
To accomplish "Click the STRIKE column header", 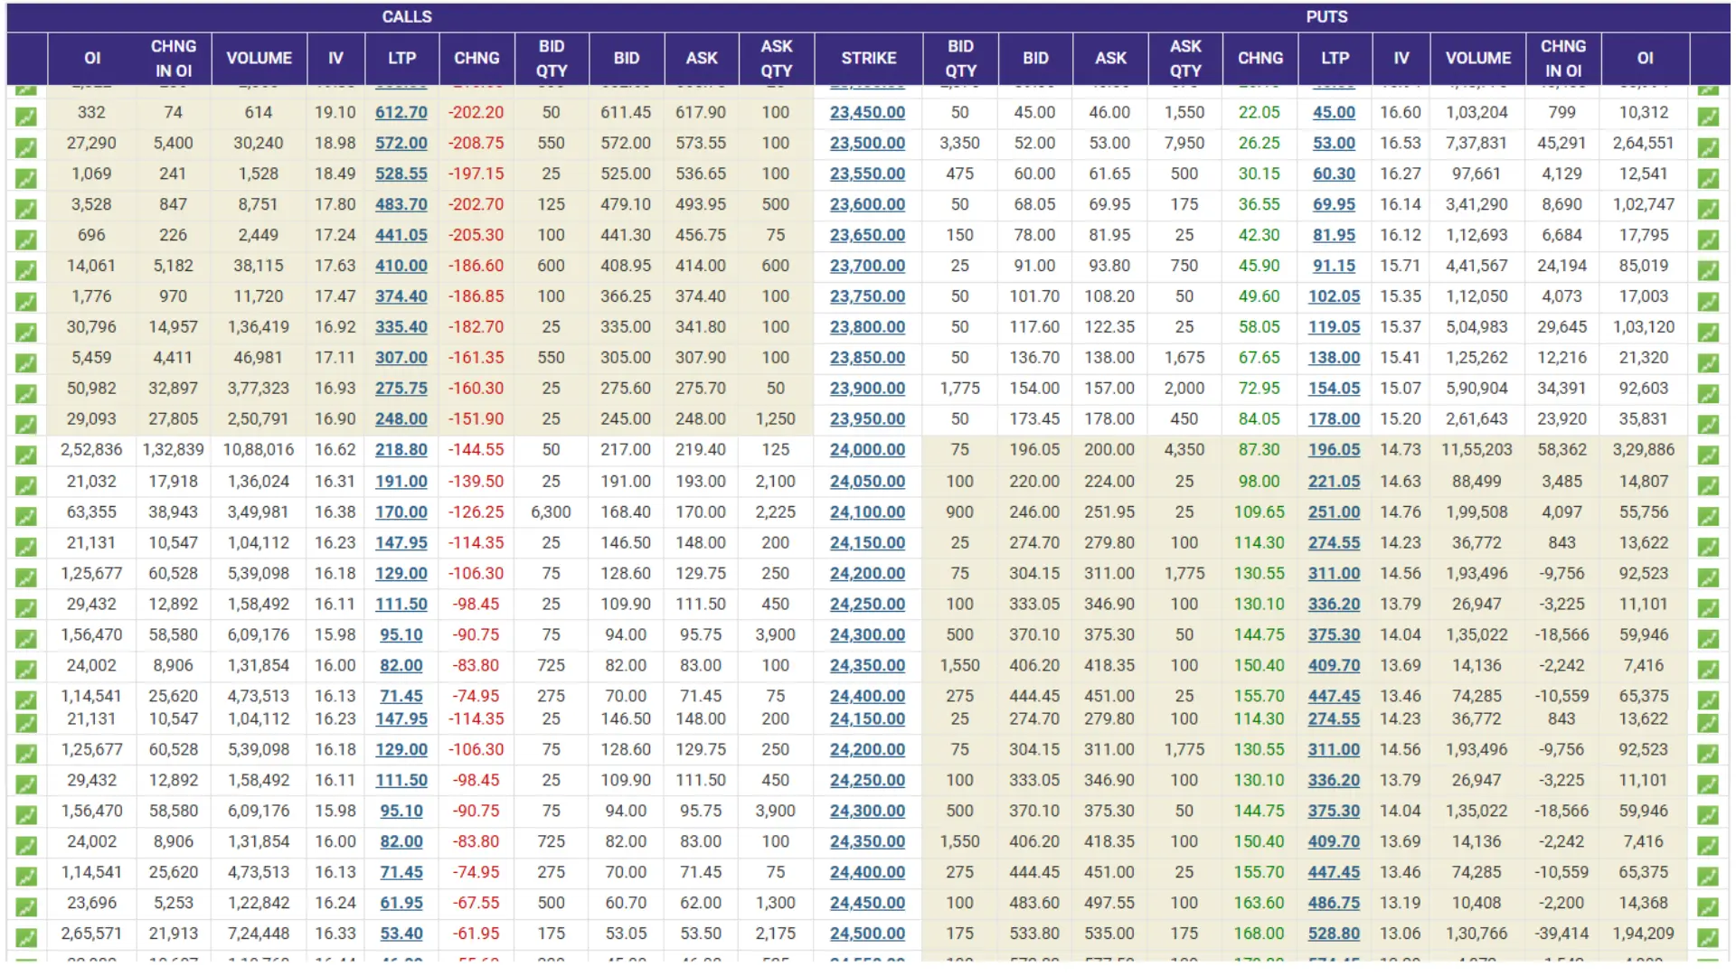I will (x=868, y=59).
